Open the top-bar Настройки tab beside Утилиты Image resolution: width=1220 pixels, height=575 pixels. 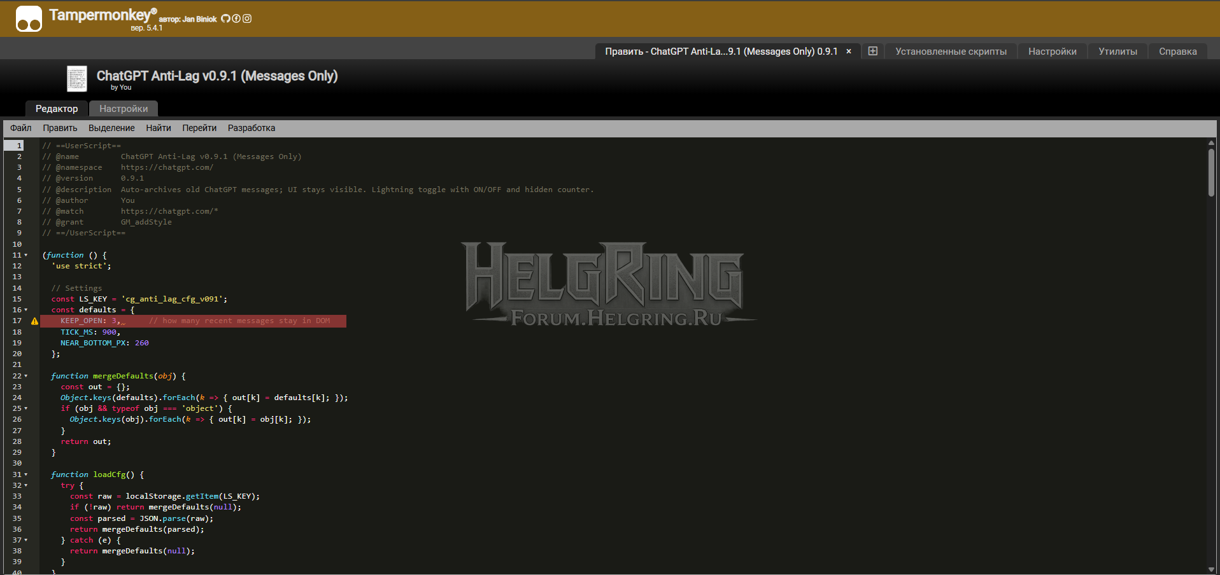click(1053, 52)
